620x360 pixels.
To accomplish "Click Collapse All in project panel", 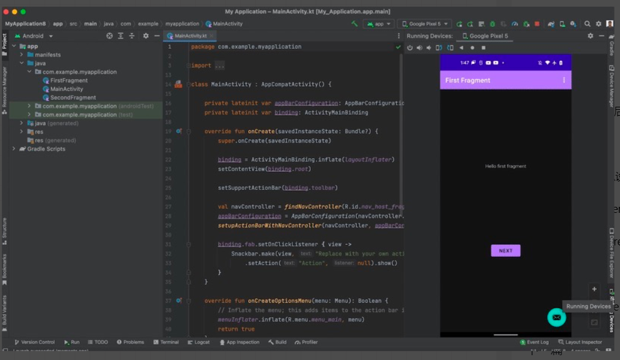I will pos(132,36).
